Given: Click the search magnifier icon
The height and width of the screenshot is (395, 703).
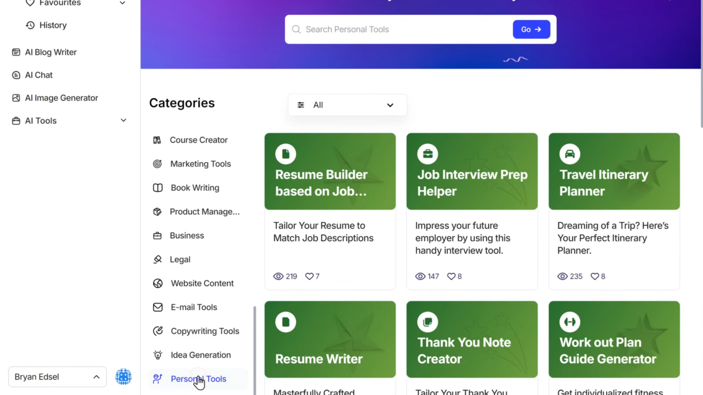Looking at the screenshot, I should [296, 30].
